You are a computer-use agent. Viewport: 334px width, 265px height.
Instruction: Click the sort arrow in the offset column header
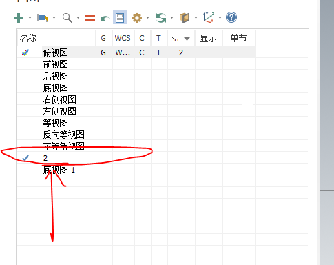coord(187,39)
